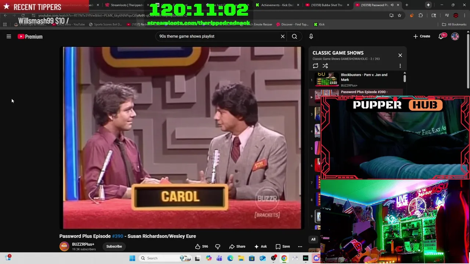The image size is (470, 264).
Task: Click the Windows taskbar Search box
Action: pyautogui.click(x=165, y=258)
